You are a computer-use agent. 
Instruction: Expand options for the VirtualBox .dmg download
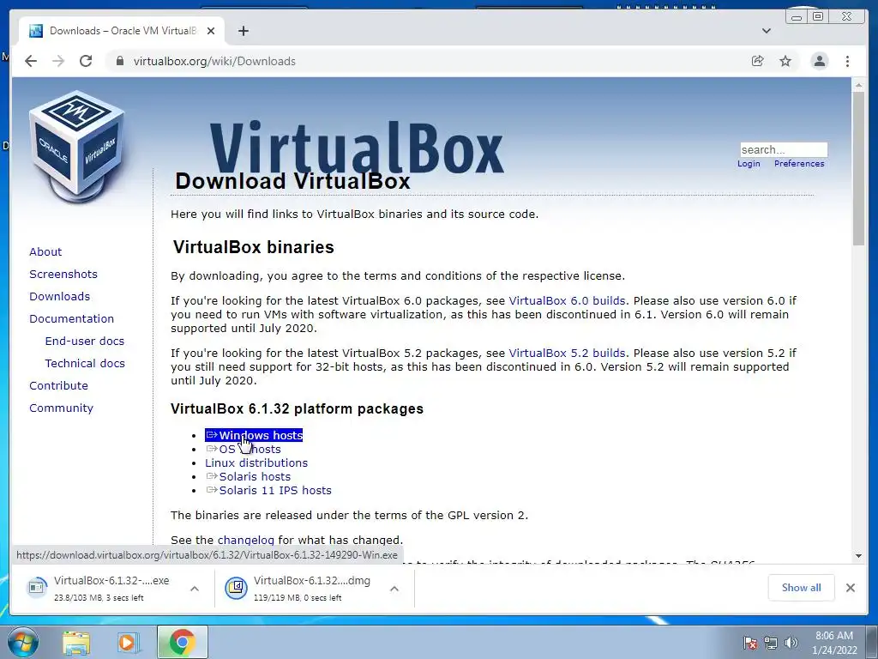point(394,589)
